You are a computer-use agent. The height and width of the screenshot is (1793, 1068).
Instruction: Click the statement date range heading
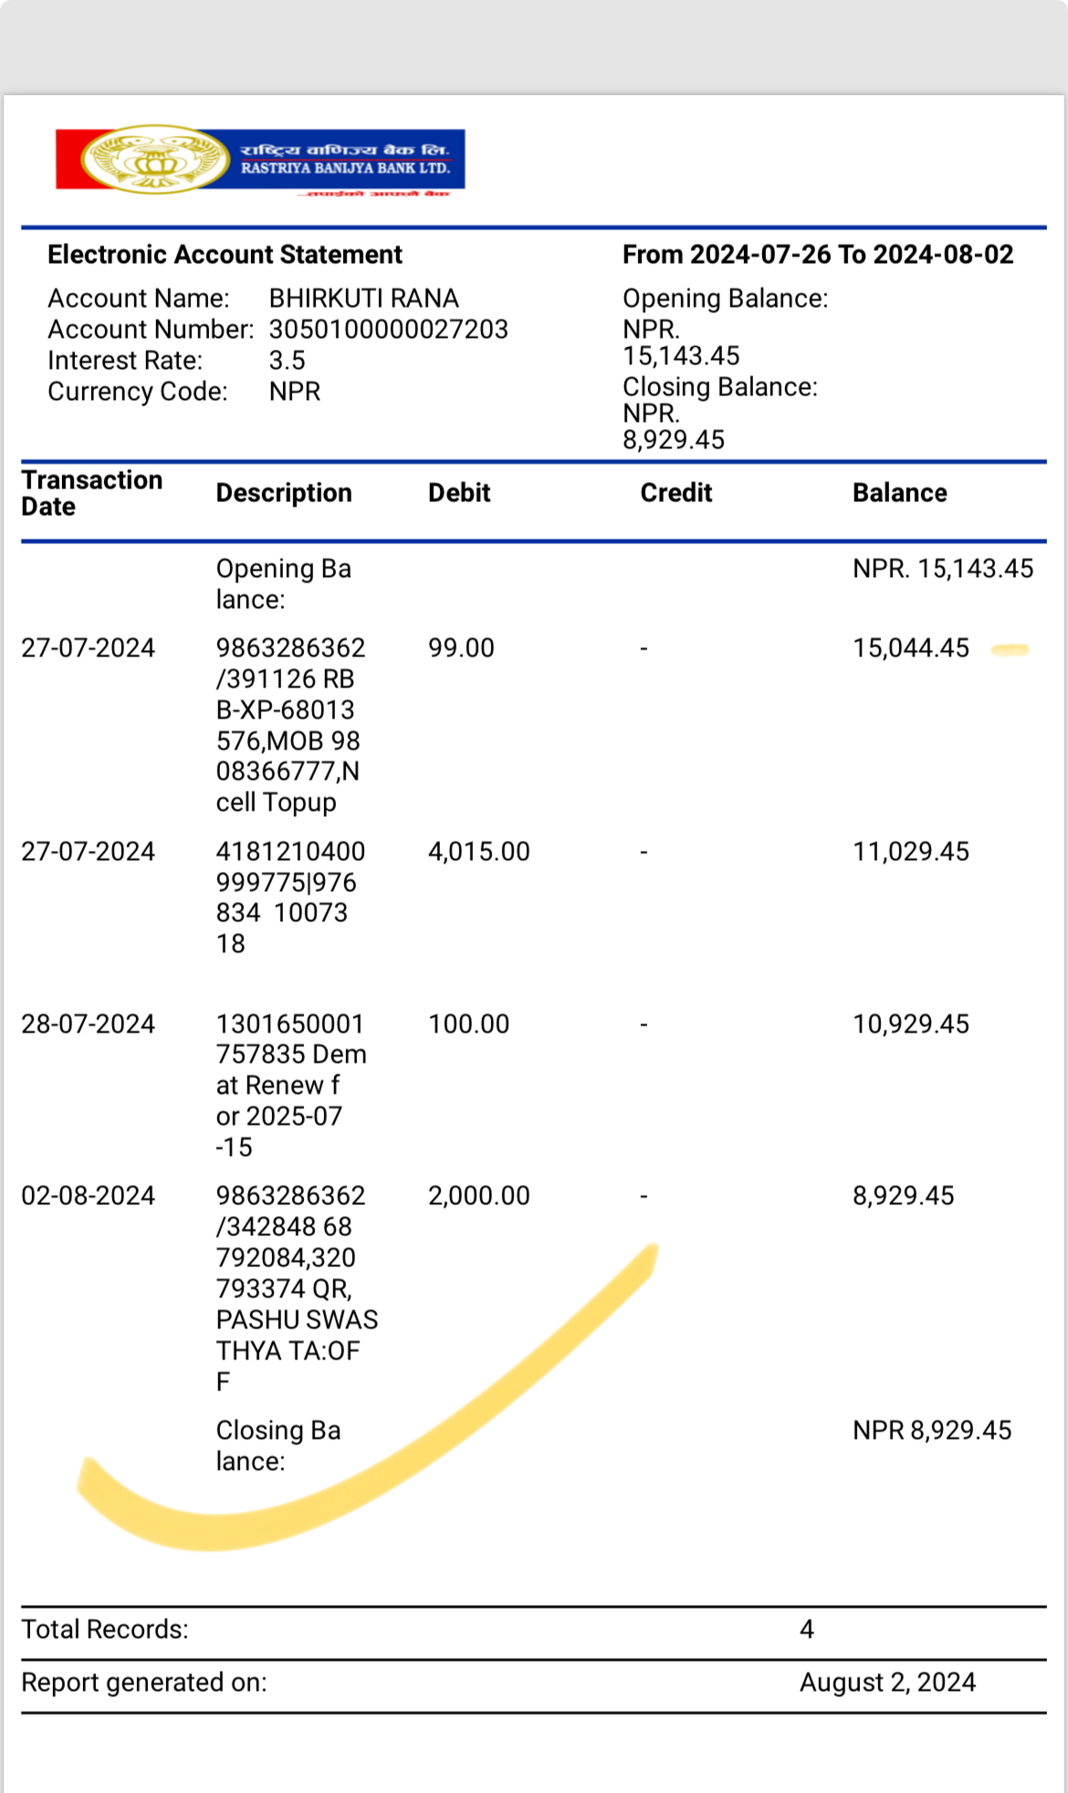point(818,255)
